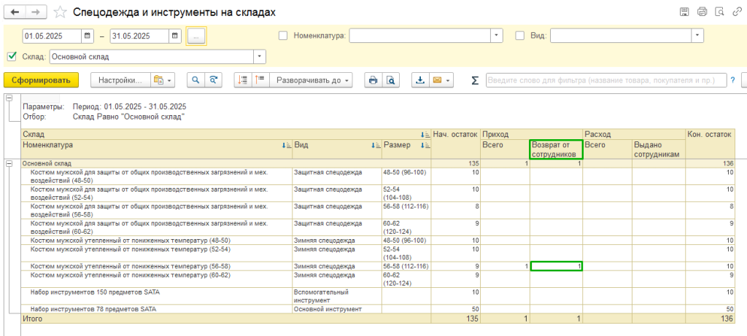The height and width of the screenshot is (336, 747).
Task: Open the Склад dropdown list
Action: click(260, 56)
